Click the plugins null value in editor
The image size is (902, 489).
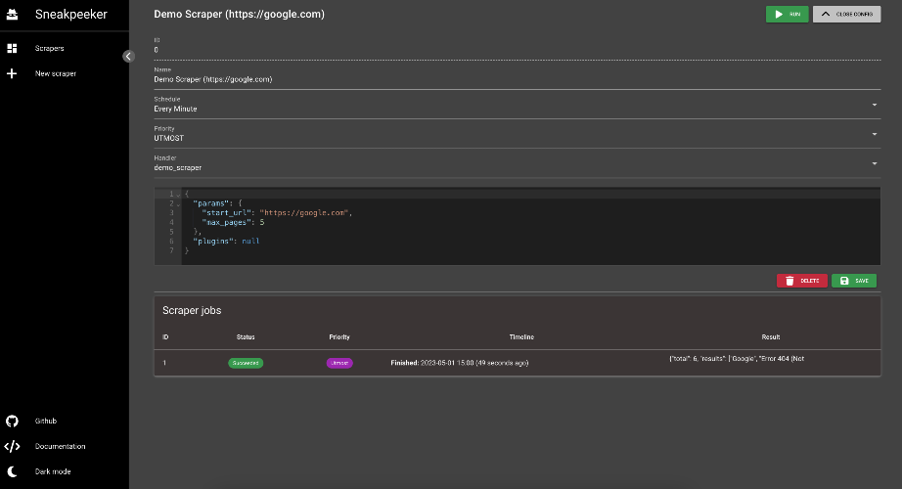pos(250,242)
